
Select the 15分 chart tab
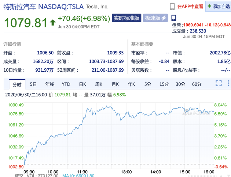pos(164,84)
